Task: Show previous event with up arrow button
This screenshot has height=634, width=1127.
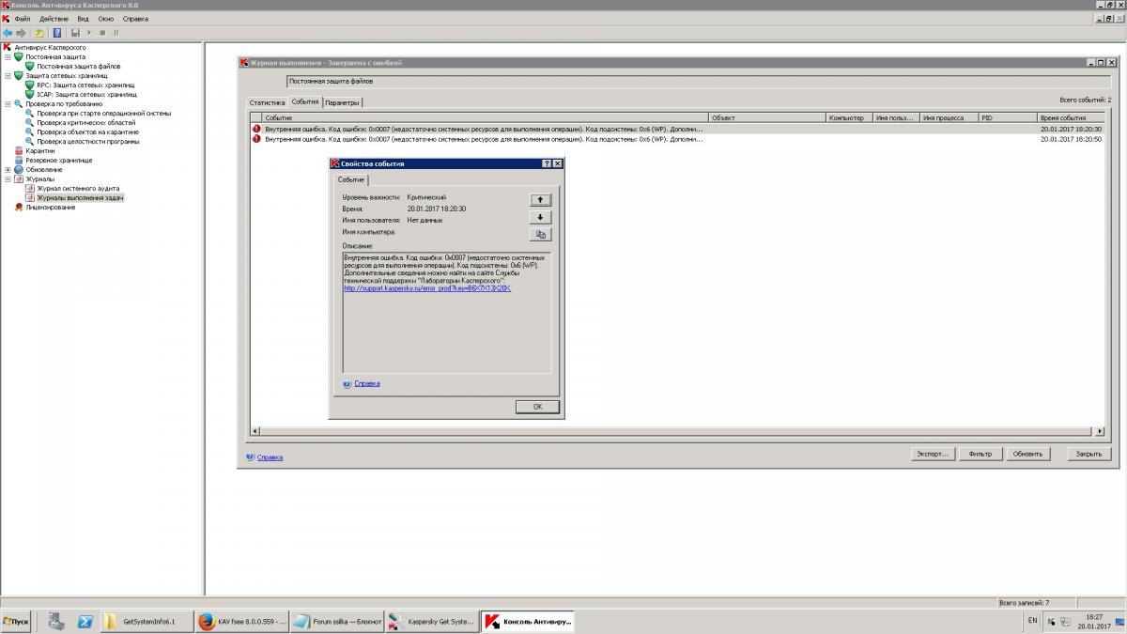Action: pos(540,200)
